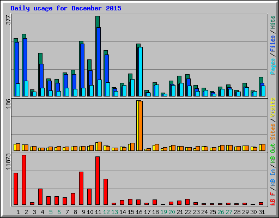Click day 2 on the x-axis

[x=26, y=212]
